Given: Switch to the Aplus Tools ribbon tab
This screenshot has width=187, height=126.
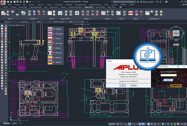Looking at the screenshot, I should [111, 7].
